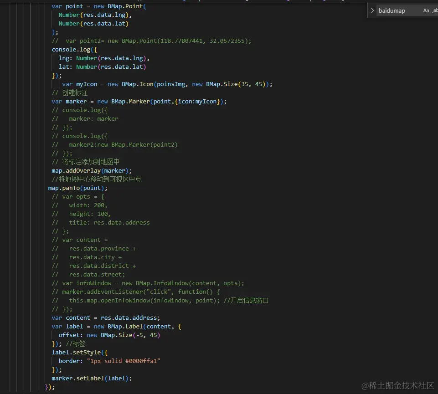Click the "label.setStyle({" line

coord(80,353)
